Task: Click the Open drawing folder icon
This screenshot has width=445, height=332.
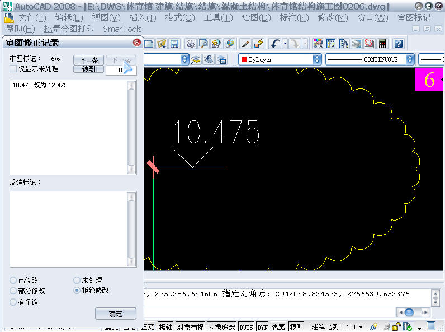Action: [x=161, y=44]
